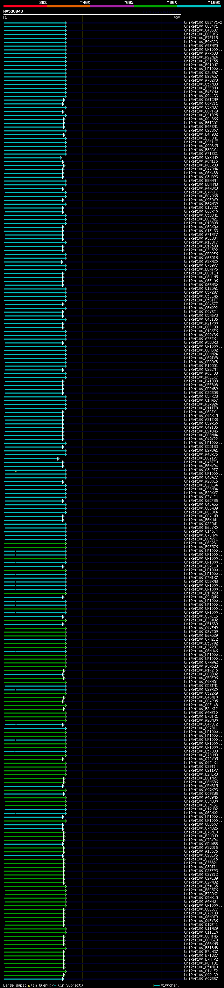Click the alignment bar for UniRef100_Q9XHH0
This screenshot has width=224, height=988.
tap(33, 158)
